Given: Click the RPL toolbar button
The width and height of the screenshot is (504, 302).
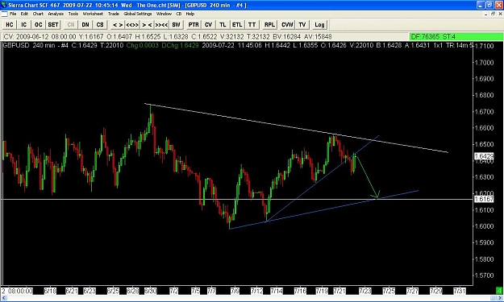Looking at the screenshot, I should click(x=269, y=25).
